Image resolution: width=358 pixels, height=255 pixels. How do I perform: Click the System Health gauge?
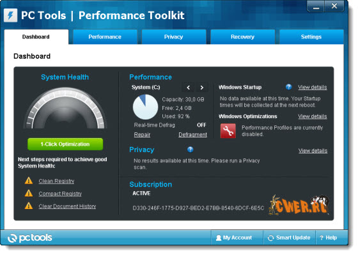65,109
